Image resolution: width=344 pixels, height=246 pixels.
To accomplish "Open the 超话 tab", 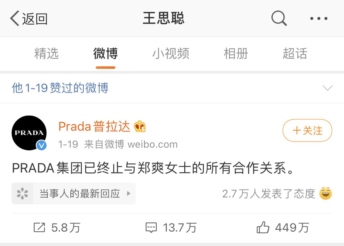I will pyautogui.click(x=295, y=54).
